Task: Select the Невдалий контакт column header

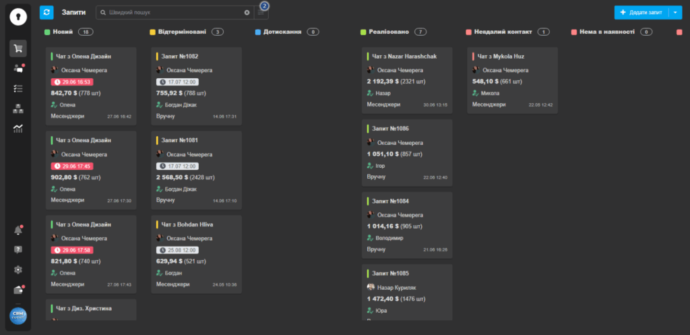Action: coord(502,32)
